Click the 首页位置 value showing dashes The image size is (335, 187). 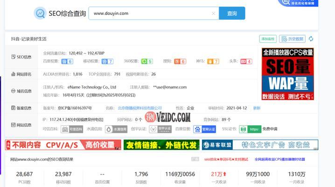(x=102, y=174)
